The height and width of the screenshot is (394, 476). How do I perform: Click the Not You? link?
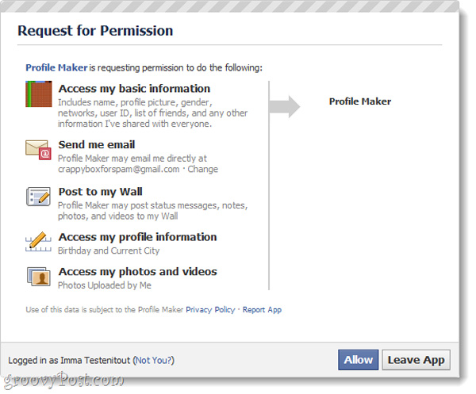(153, 361)
